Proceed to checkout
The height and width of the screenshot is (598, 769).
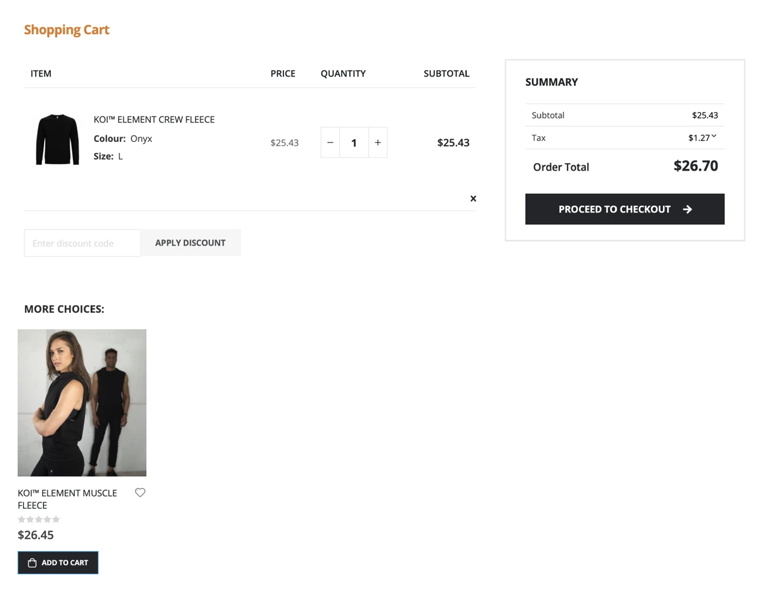[625, 209]
